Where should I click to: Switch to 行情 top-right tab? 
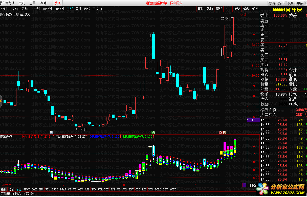click(272, 3)
